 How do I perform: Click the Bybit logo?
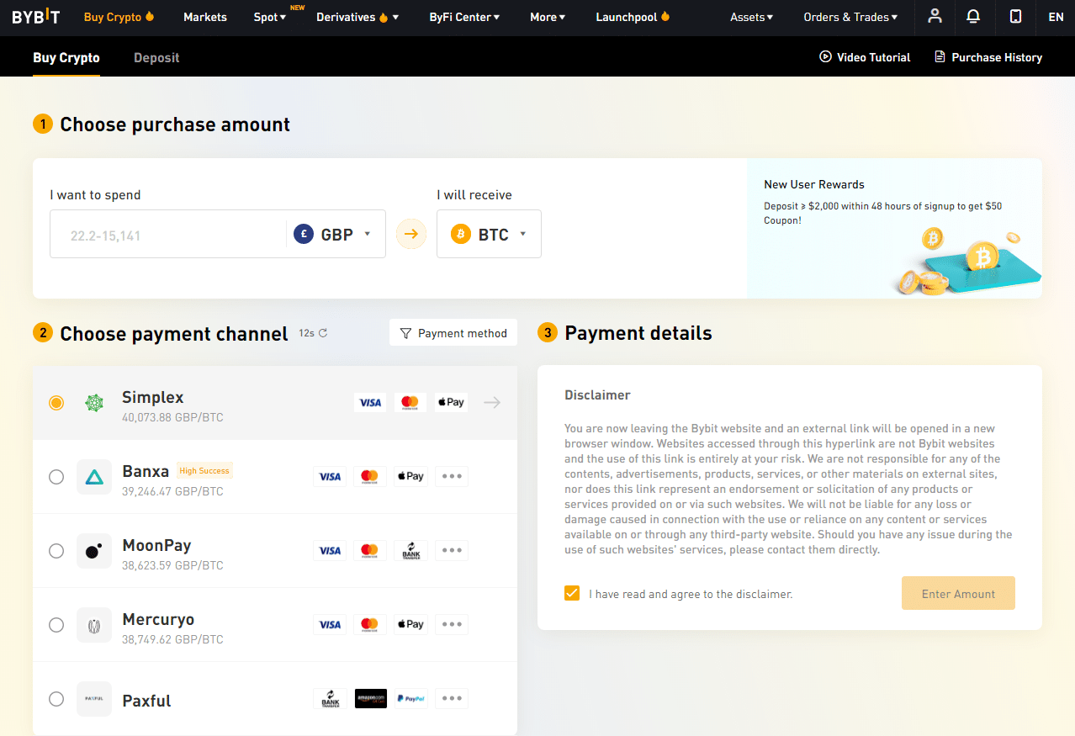click(x=36, y=17)
